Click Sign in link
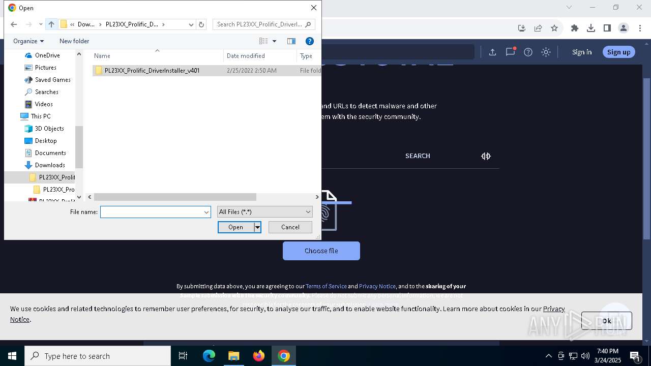This screenshot has width=651, height=366. (x=582, y=52)
